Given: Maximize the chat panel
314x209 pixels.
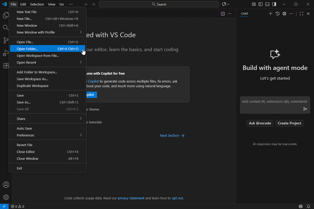Looking at the screenshot, I should (x=301, y=13).
